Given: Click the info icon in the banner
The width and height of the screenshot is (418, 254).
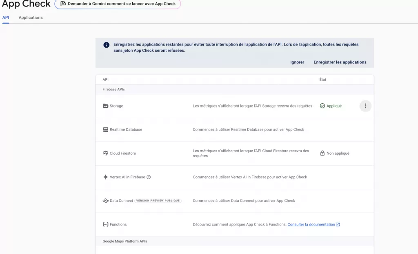Looking at the screenshot, I should pyautogui.click(x=107, y=45).
